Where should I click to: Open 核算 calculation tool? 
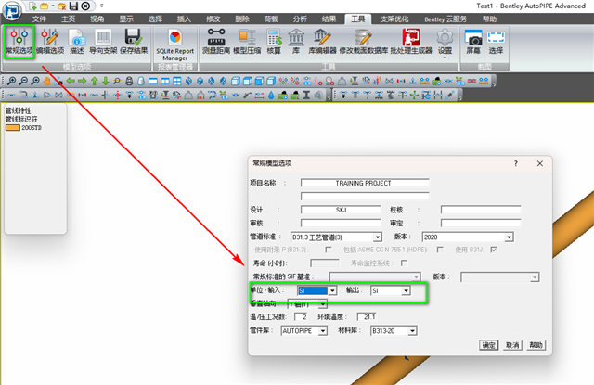(274, 41)
